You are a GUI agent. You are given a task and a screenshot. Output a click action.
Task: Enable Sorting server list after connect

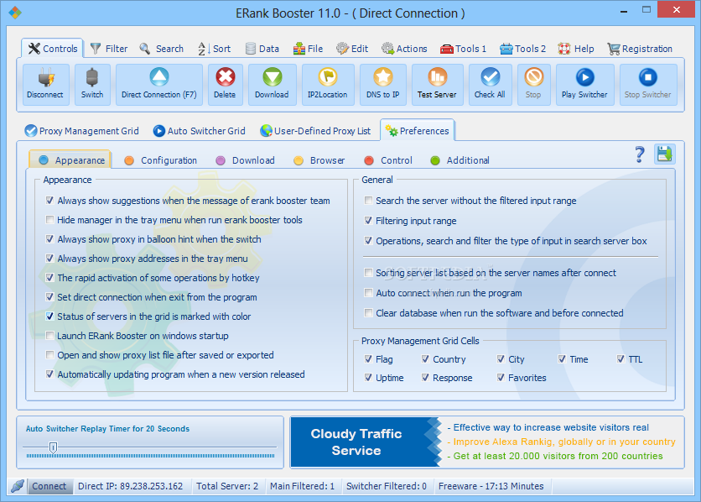pyautogui.click(x=368, y=273)
